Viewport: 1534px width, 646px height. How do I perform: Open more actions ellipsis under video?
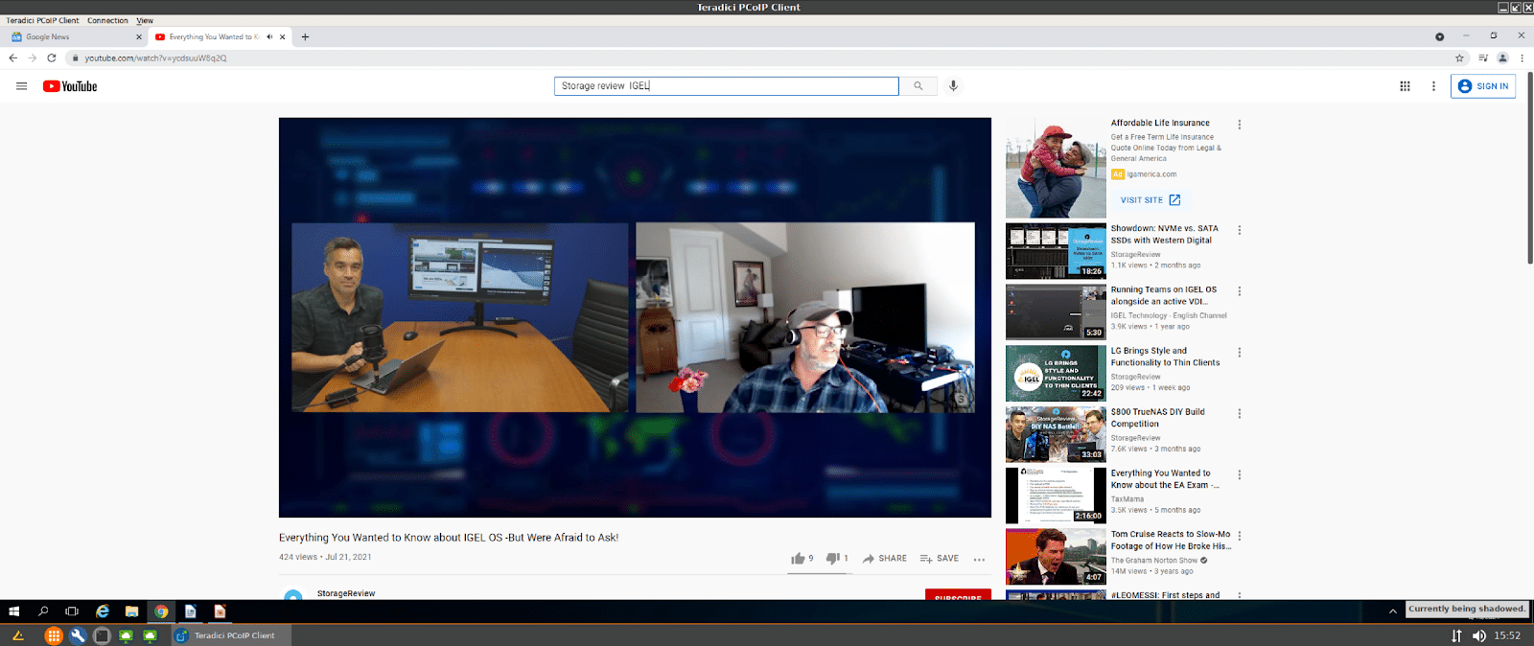point(979,559)
